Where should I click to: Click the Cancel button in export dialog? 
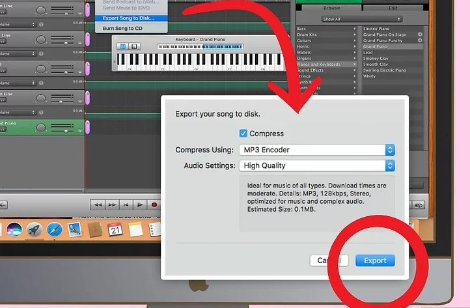[x=329, y=260]
